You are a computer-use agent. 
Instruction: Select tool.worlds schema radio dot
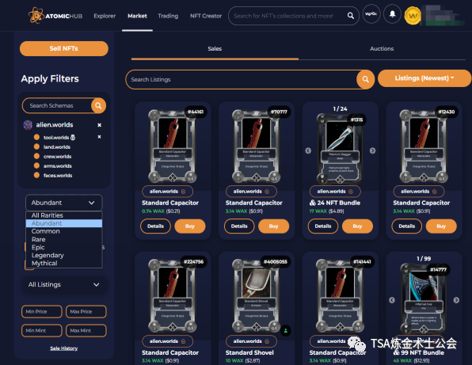tap(36, 137)
